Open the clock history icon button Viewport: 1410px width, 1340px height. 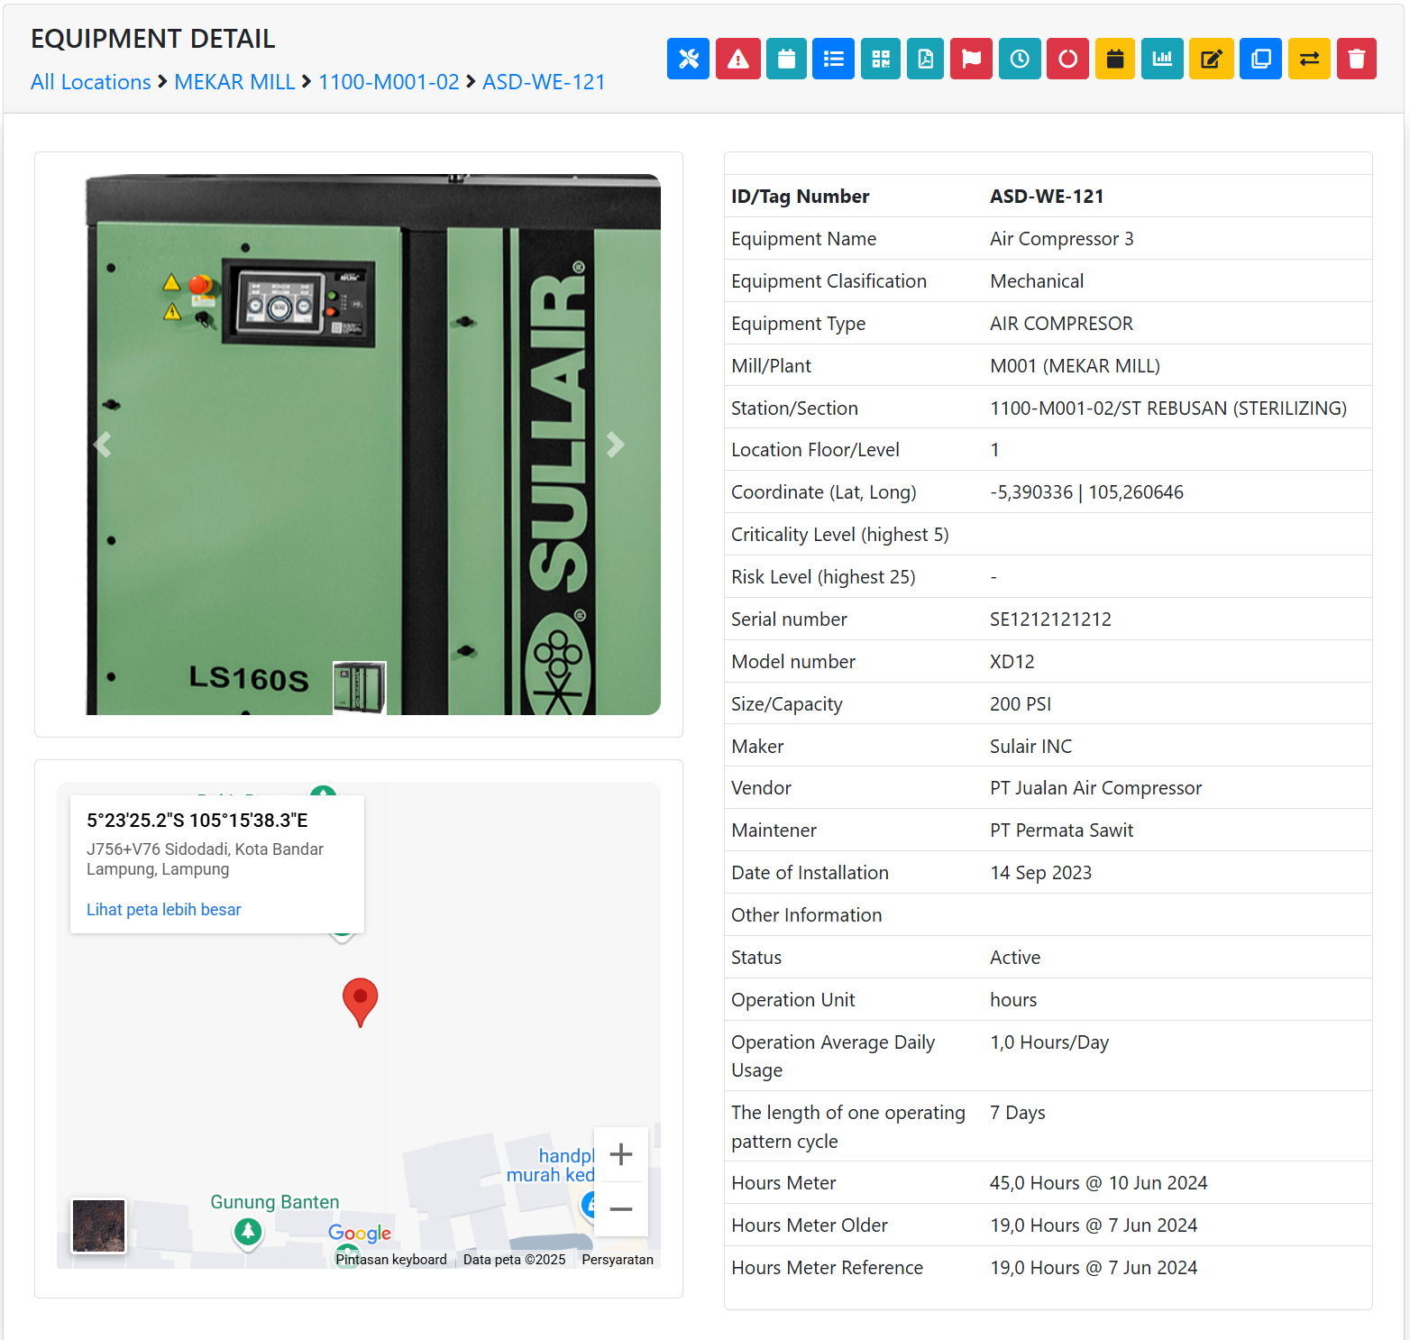point(1020,59)
